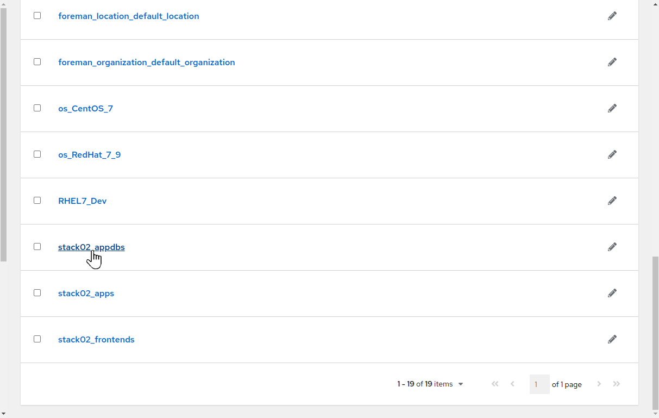Click 'of 1 page' pagination text
Image resolution: width=659 pixels, height=418 pixels.
click(x=567, y=384)
